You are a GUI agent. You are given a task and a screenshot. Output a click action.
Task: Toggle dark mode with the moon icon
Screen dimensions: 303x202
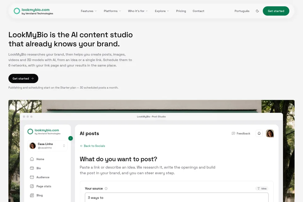click(257, 11)
